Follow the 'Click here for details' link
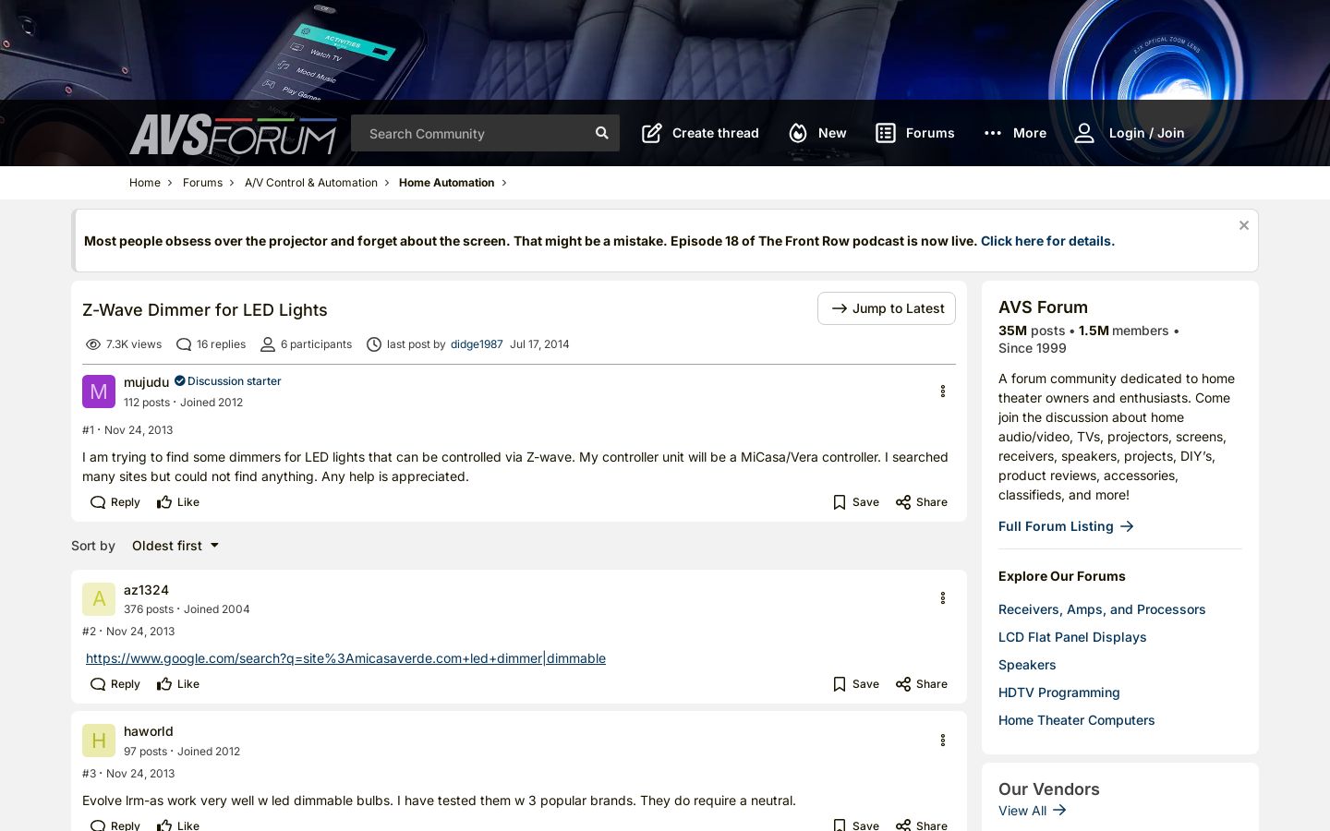Screen dimensions: 1330x831 tap(1047, 241)
